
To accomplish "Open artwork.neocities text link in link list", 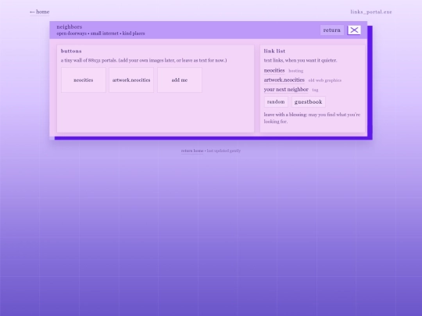I will click(284, 80).
